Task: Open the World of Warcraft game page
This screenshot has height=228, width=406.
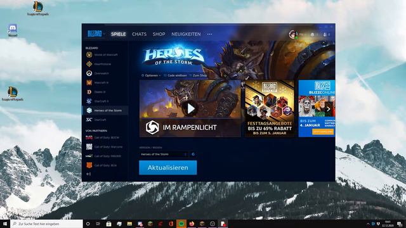Action: click(x=105, y=55)
